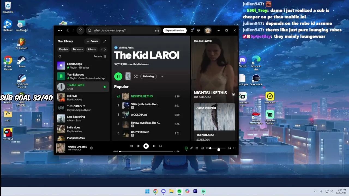Show hidden system tray icons chevron
Screen dimensions: 349x196
pos(315,191)
